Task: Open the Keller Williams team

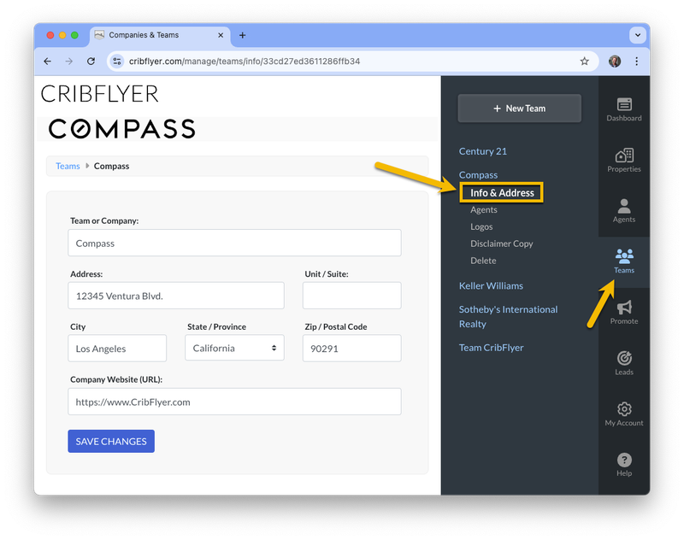Action: pyautogui.click(x=491, y=286)
